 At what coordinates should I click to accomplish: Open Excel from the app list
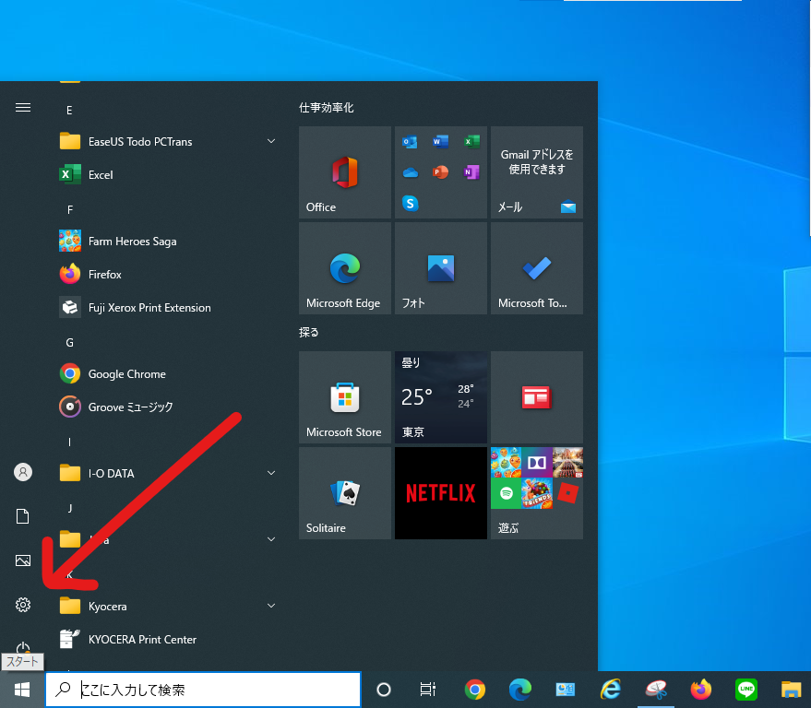click(x=101, y=174)
